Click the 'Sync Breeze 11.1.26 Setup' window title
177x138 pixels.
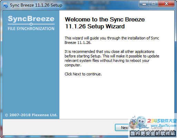point(36,5)
